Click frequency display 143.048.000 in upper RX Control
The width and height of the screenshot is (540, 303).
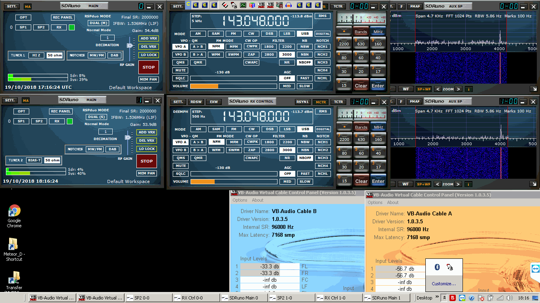255,21
